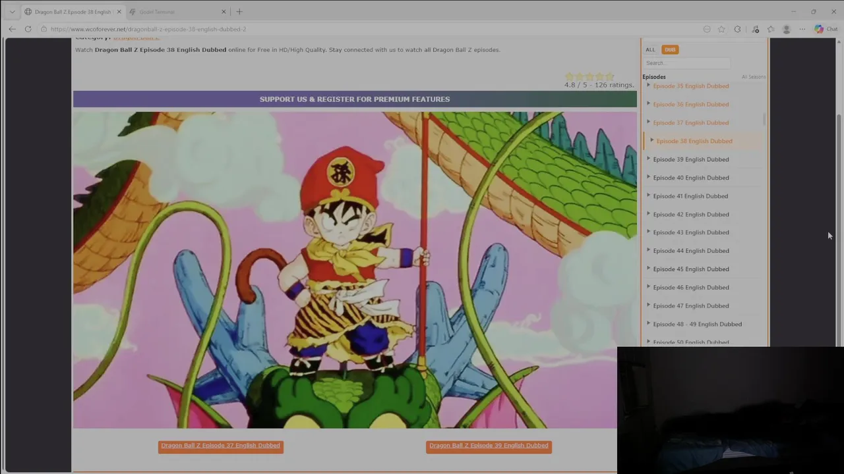Open Episode 47 English Dubbed link
Image resolution: width=844 pixels, height=474 pixels.
click(690, 306)
